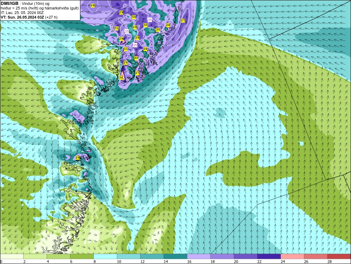This screenshot has height=264, width=351.
Task: Click the "Vindur (10m) og" header text
Action: click(36, 4)
